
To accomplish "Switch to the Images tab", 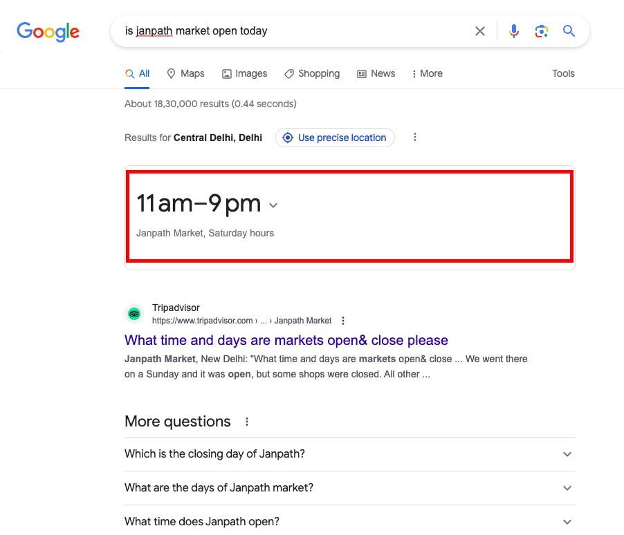I will pyautogui.click(x=244, y=74).
